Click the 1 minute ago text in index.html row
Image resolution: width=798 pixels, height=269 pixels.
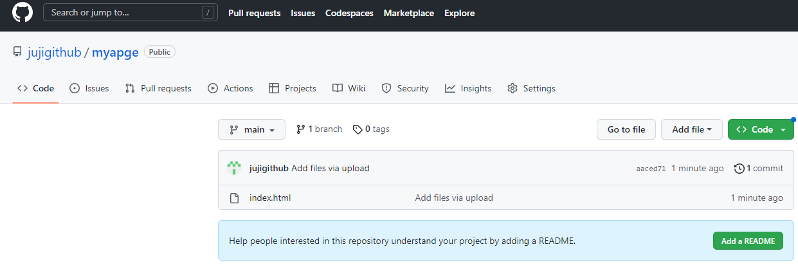point(757,198)
